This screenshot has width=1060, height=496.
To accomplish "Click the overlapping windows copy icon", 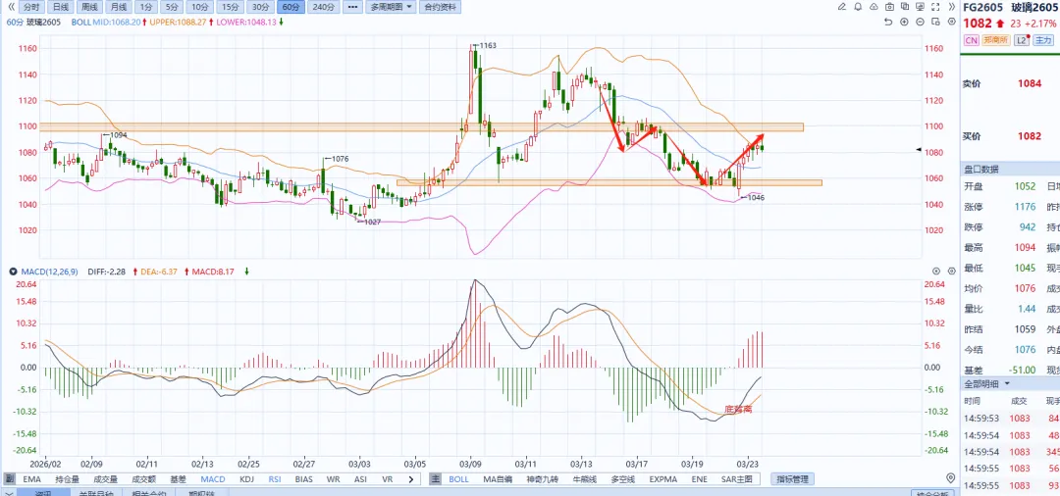I will [906, 7].
